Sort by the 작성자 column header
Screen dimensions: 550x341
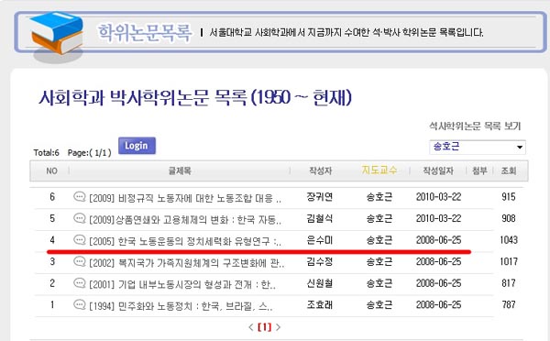(320, 170)
